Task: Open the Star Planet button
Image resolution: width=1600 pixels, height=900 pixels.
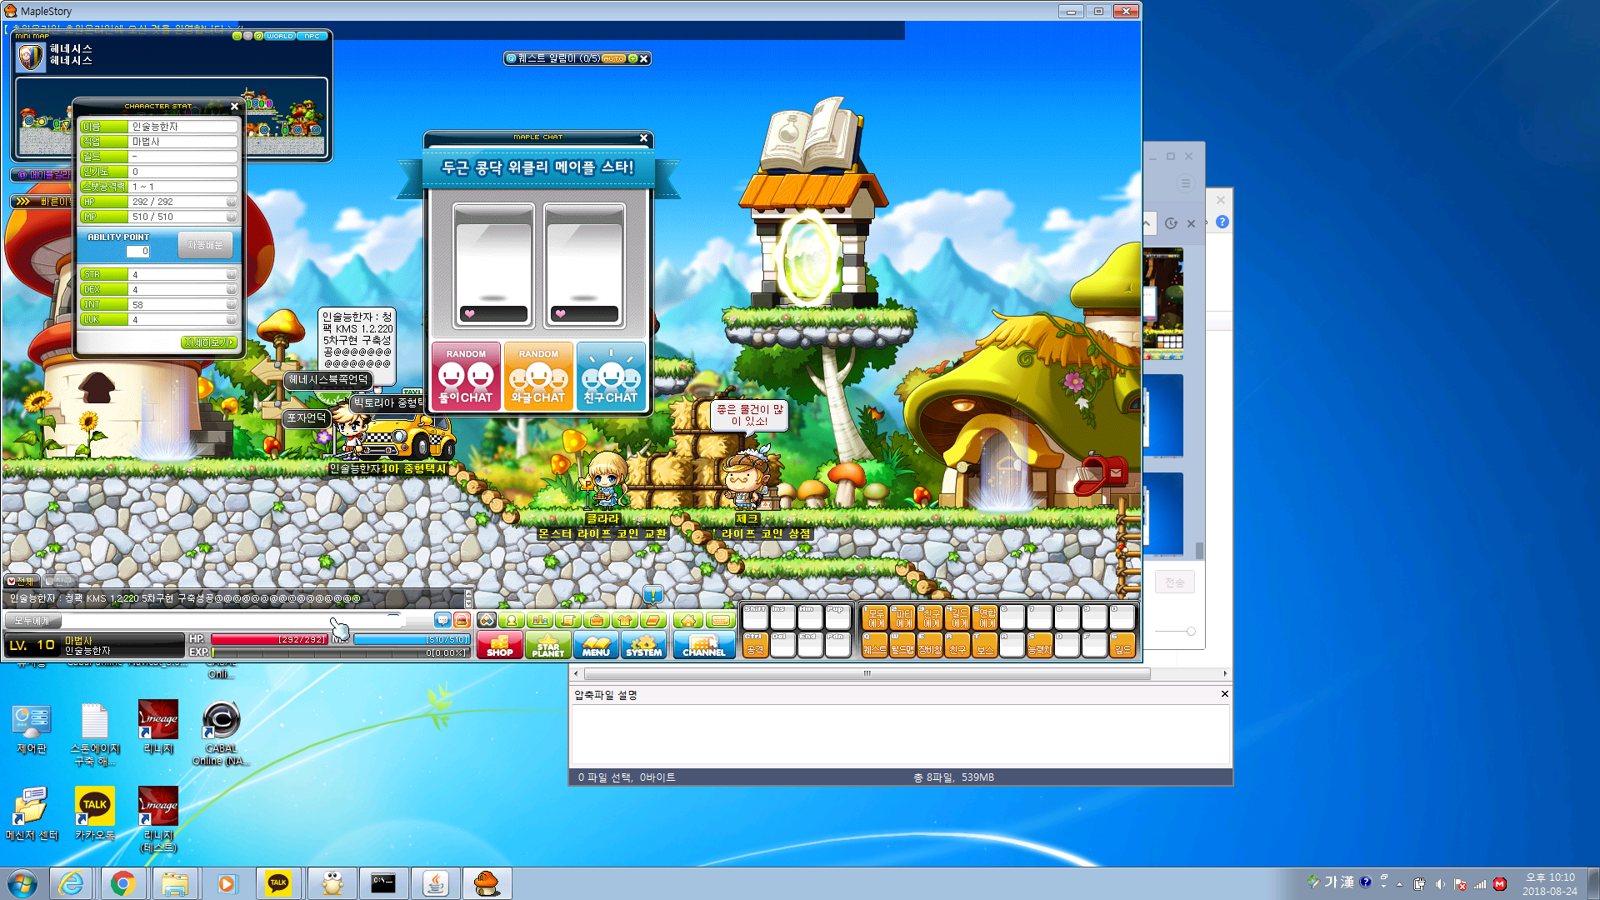Action: click(547, 645)
